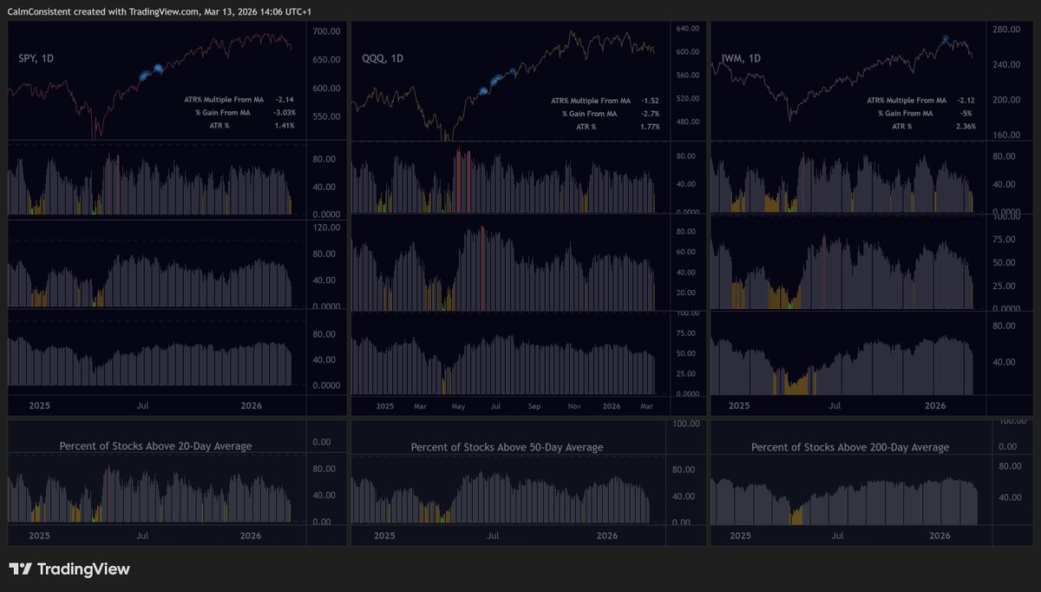Click the 'Percent of Stocks Above 50-Day Average' title
Viewport: 1041px width, 592px height.
click(507, 447)
